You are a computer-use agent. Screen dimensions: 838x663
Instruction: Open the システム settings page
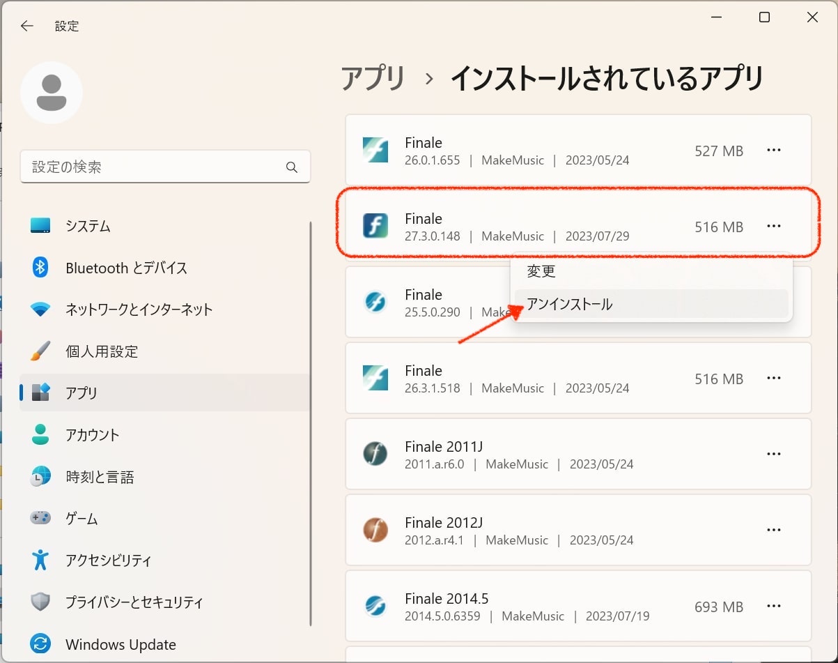click(x=164, y=226)
